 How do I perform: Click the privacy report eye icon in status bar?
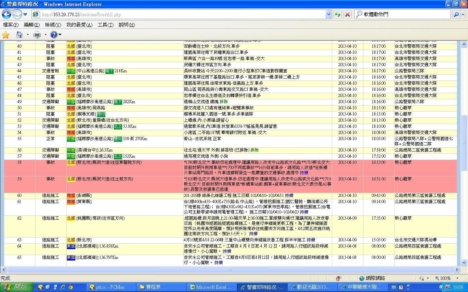pos(338,278)
